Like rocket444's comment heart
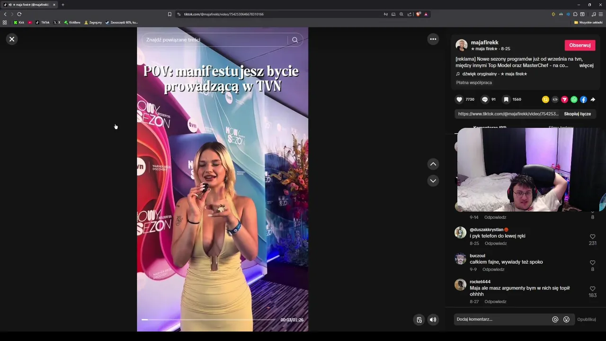606x341 pixels. 592,288
